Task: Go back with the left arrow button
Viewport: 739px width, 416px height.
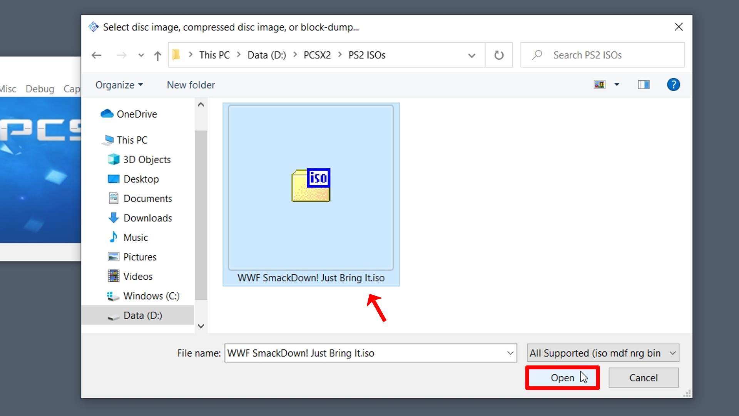Action: click(97, 55)
